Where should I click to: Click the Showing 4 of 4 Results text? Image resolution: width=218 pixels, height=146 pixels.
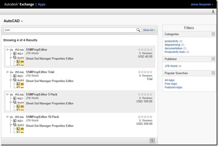tap(20, 40)
